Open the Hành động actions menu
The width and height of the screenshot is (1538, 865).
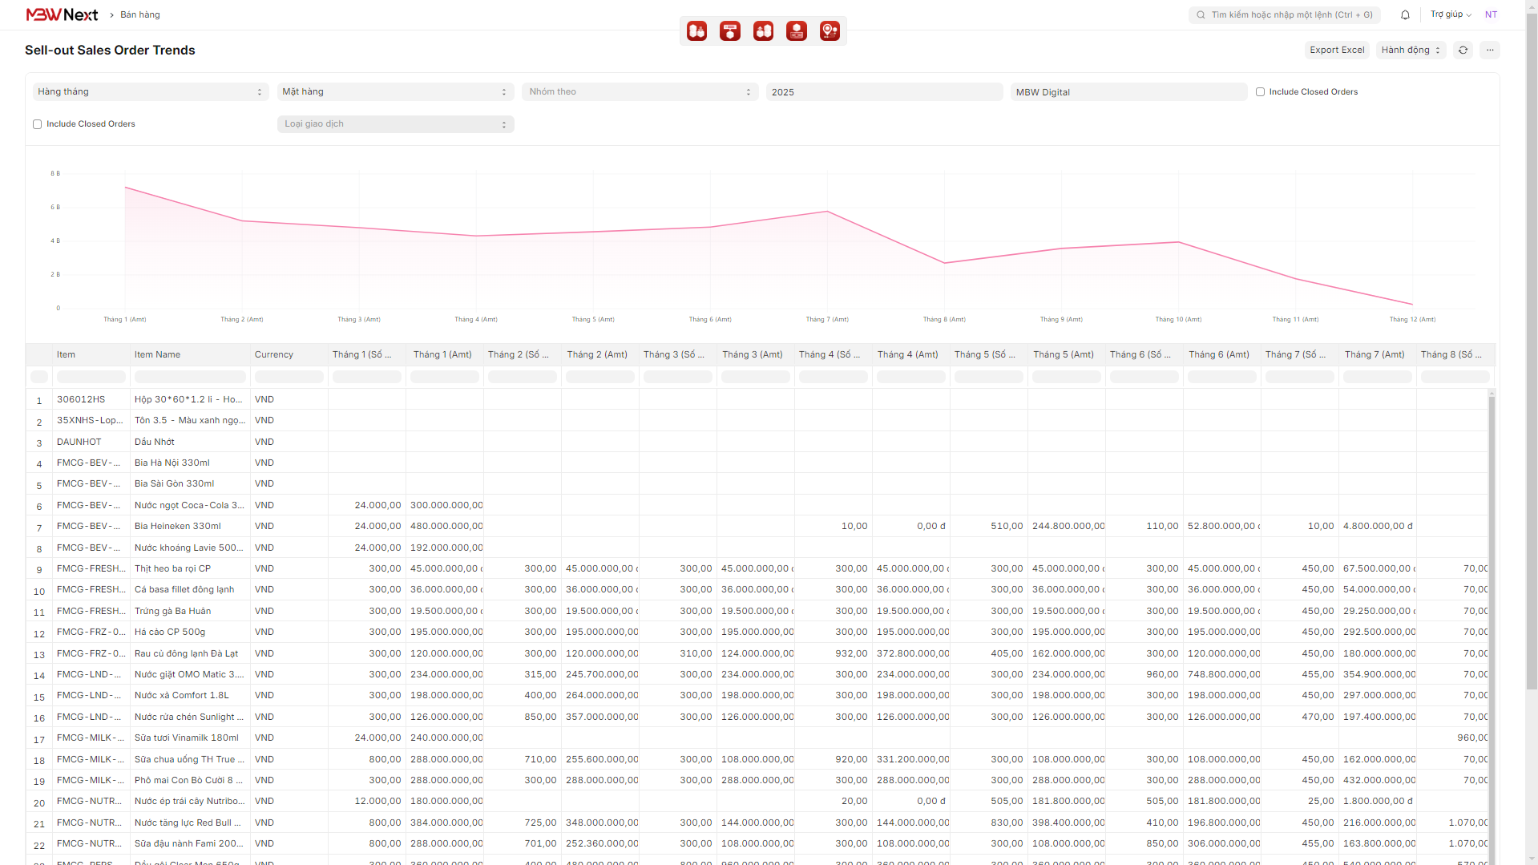point(1410,50)
